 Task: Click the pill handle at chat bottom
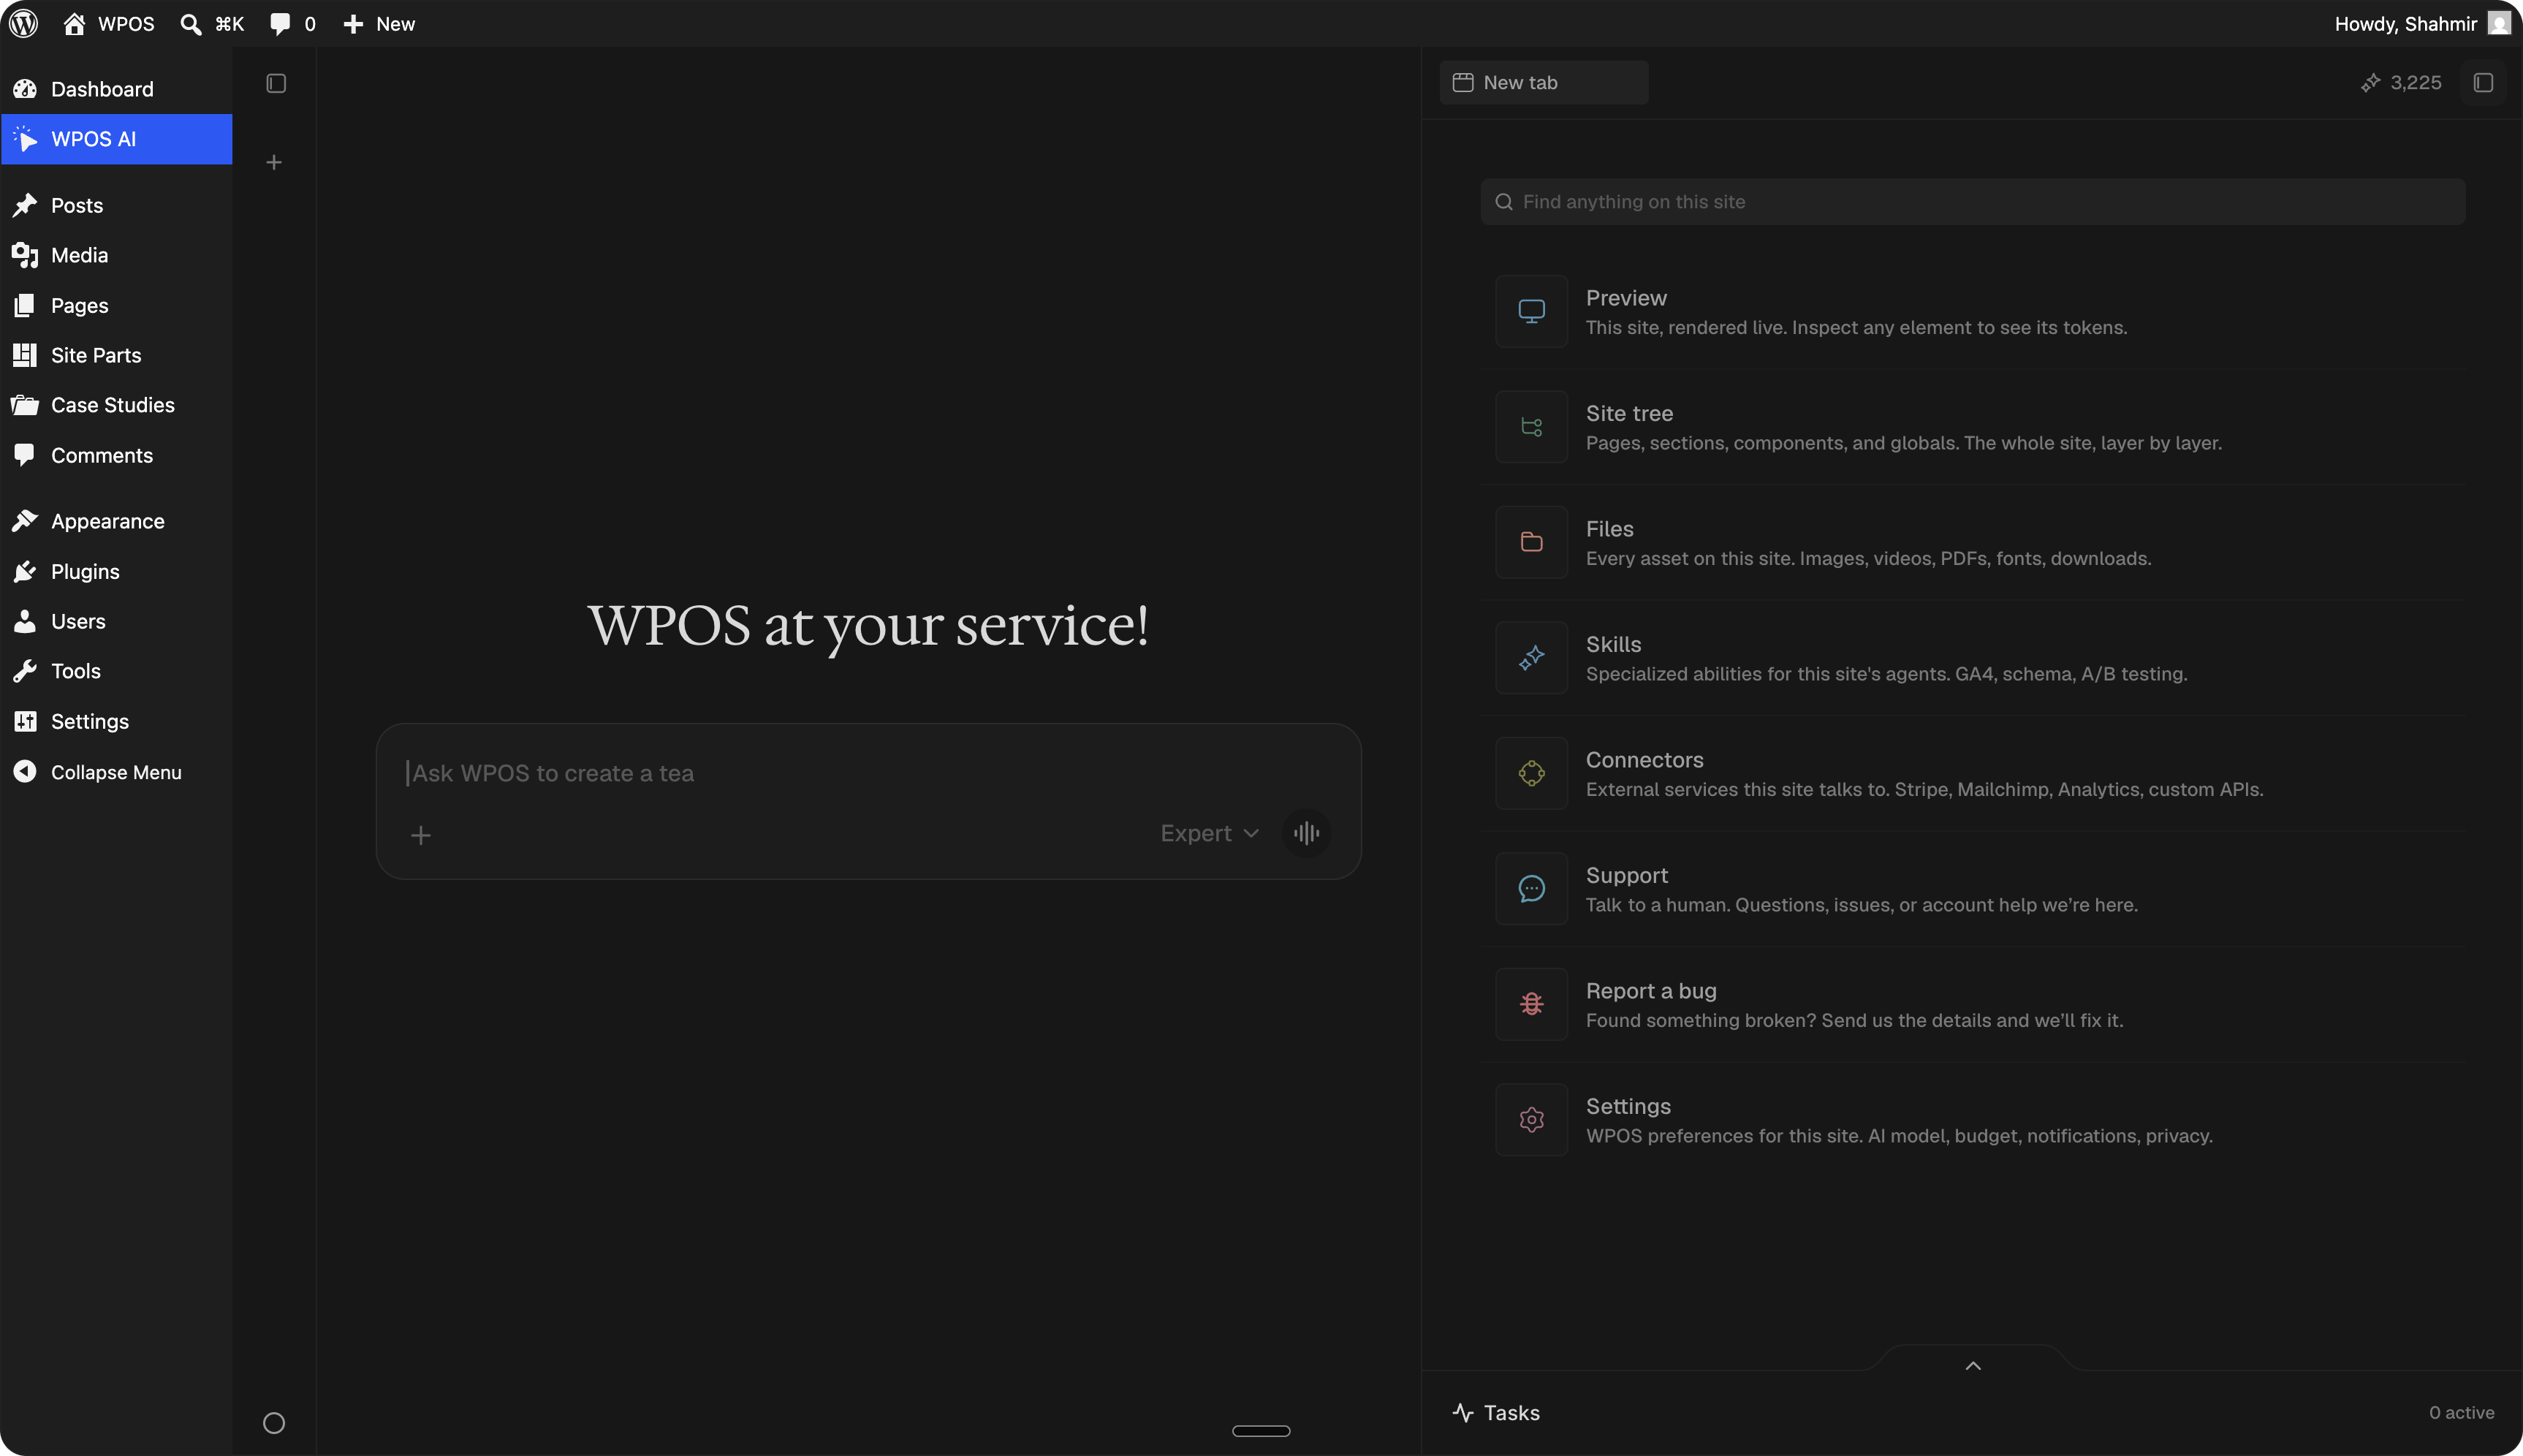[1261, 1431]
